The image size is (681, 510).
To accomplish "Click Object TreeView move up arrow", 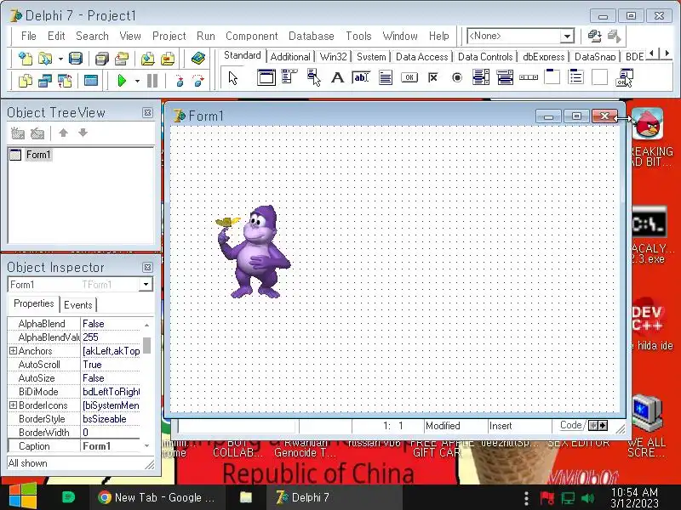I will [63, 133].
